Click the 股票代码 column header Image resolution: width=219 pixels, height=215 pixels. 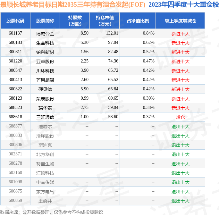click(x=15, y=21)
